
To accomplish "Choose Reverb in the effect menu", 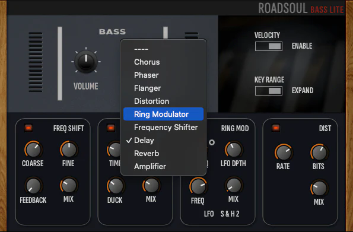I will (163, 154).
